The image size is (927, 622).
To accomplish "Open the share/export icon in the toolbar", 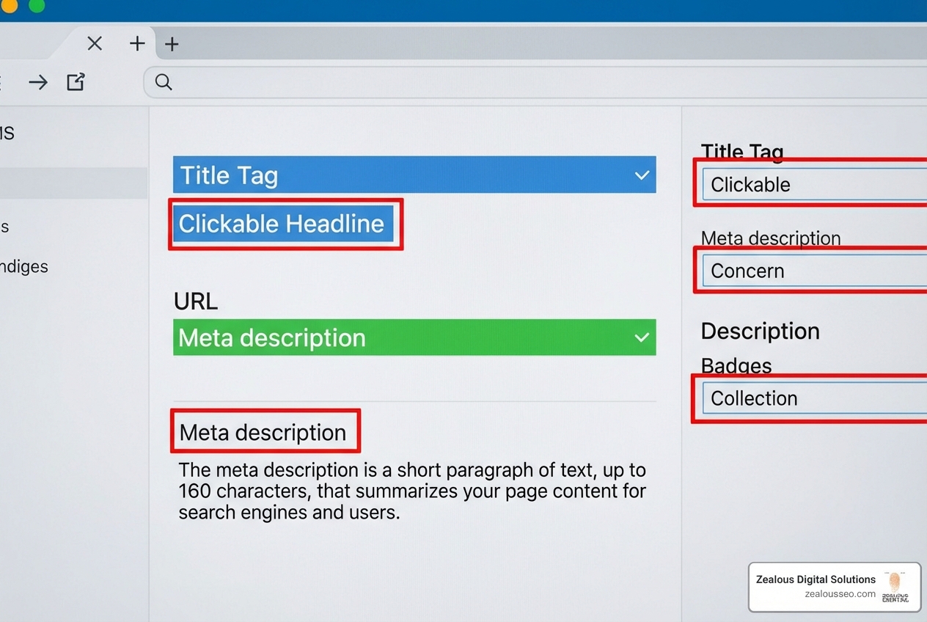I will tap(76, 82).
